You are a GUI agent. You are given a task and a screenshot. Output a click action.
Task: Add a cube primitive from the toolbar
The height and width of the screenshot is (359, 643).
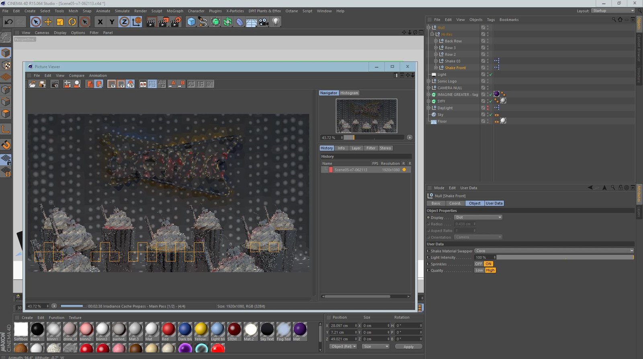pyautogui.click(x=191, y=22)
